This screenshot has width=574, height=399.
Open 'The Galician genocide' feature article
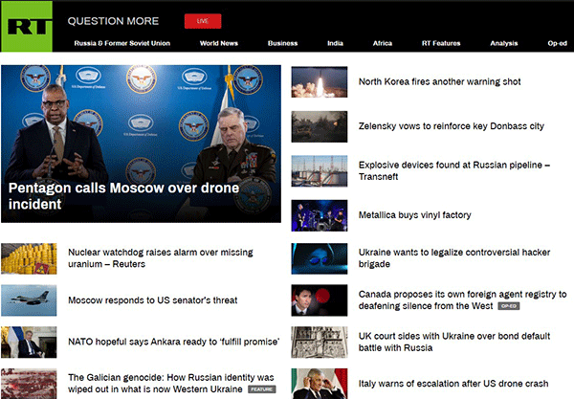tap(171, 384)
